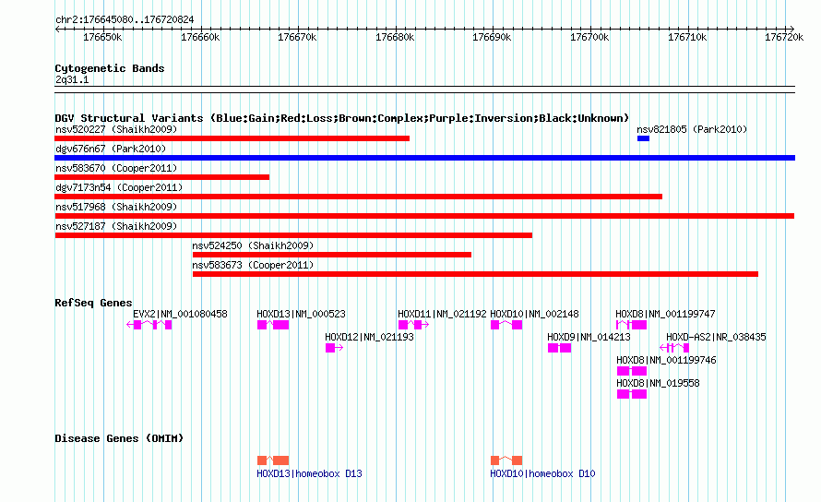Screen dimensions: 821x502
Task: Select the 2q31.1 band label
Action: [72, 79]
